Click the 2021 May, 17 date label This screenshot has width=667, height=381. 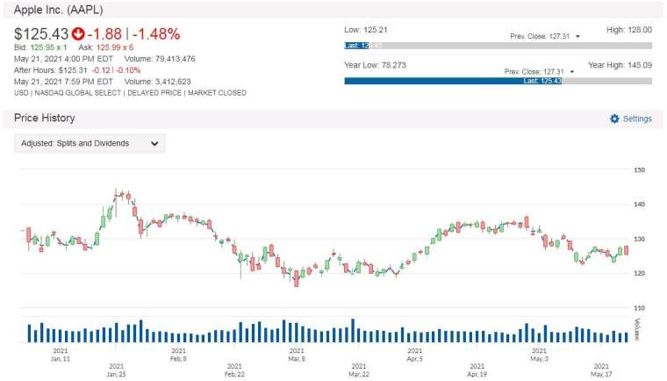click(x=601, y=370)
